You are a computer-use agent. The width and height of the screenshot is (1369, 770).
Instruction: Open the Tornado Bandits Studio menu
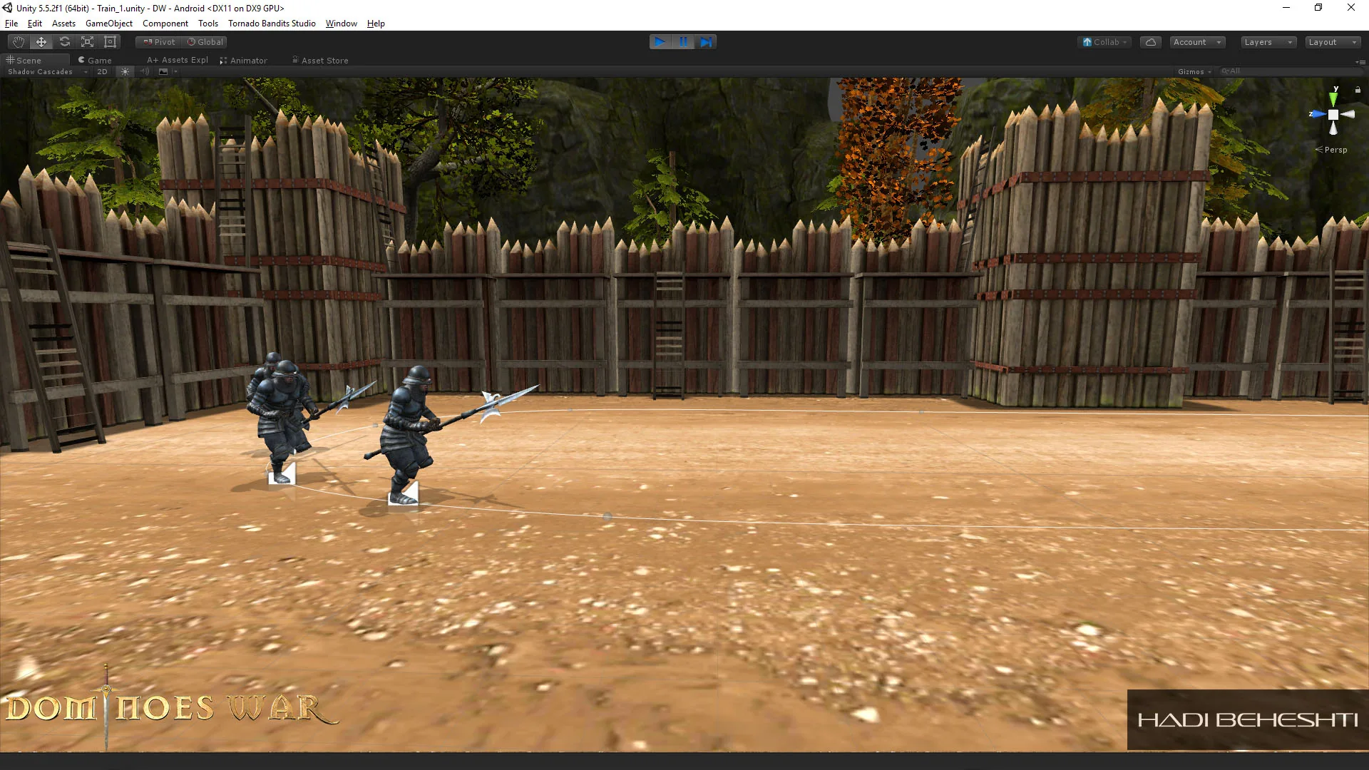tap(272, 24)
